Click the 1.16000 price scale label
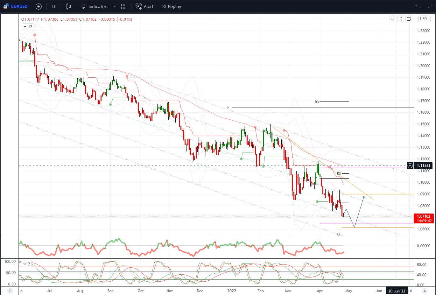This screenshot has height=295, width=436. click(424, 112)
